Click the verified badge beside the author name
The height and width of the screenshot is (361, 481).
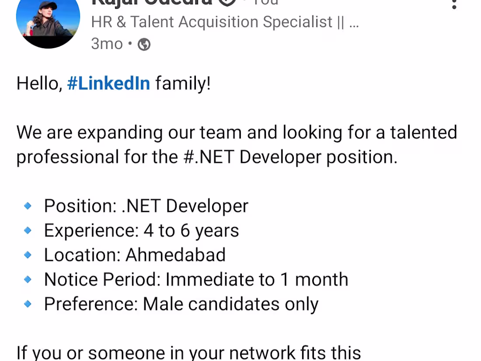pyautogui.click(x=227, y=3)
